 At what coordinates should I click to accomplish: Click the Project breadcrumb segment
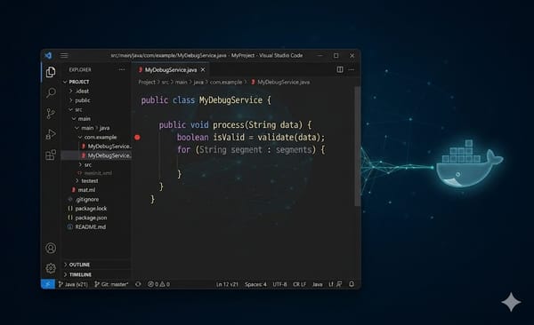point(147,82)
